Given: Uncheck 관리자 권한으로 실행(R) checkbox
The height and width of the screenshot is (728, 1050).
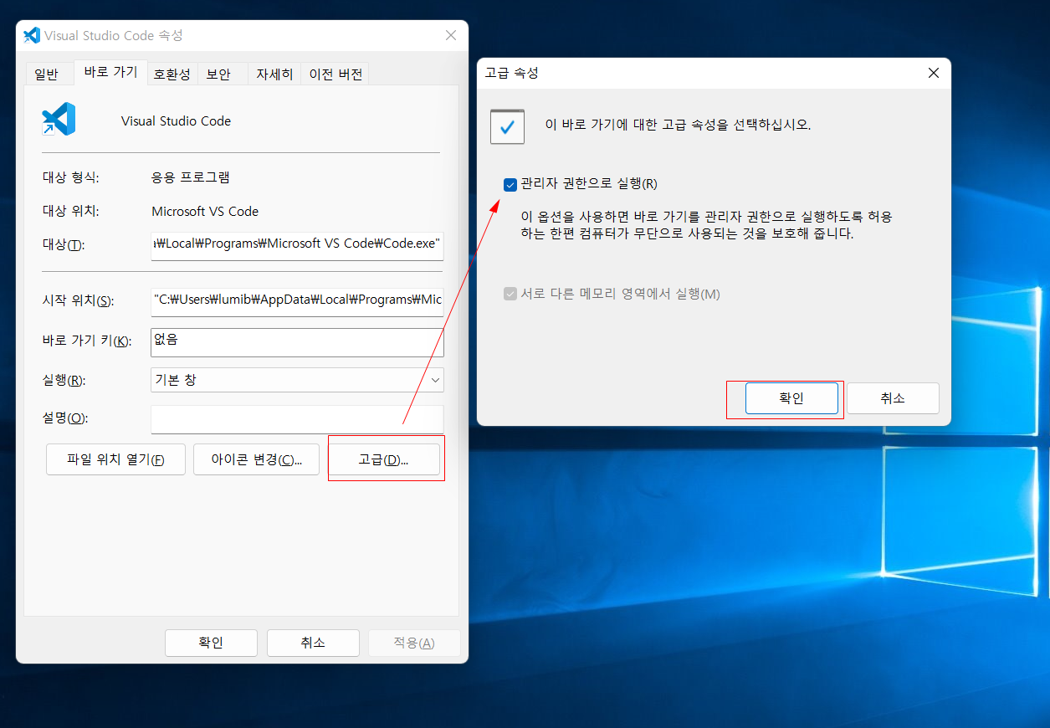Looking at the screenshot, I should (x=510, y=184).
